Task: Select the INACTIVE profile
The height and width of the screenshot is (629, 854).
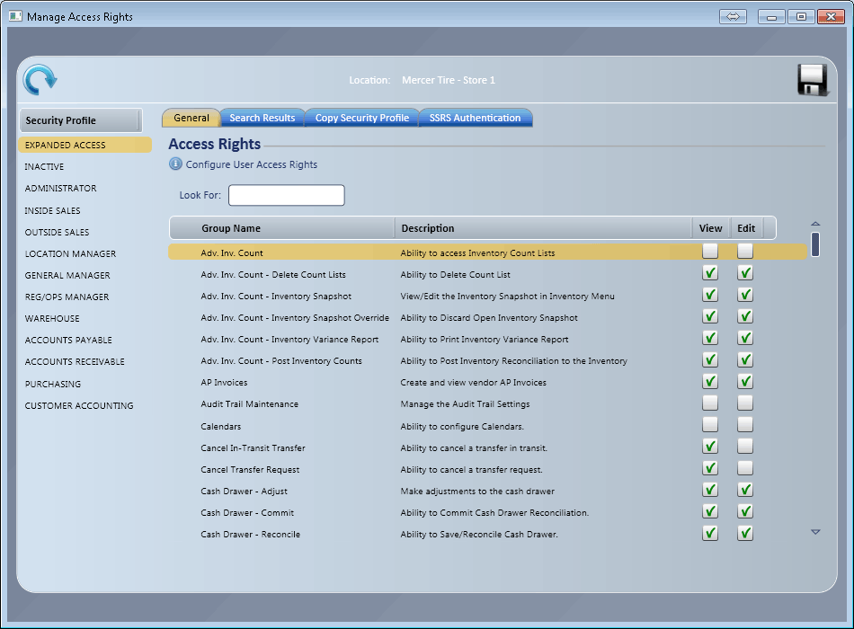Action: [x=44, y=166]
